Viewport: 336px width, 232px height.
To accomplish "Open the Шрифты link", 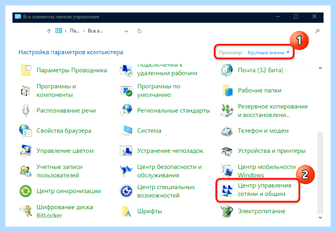I will [150, 211].
